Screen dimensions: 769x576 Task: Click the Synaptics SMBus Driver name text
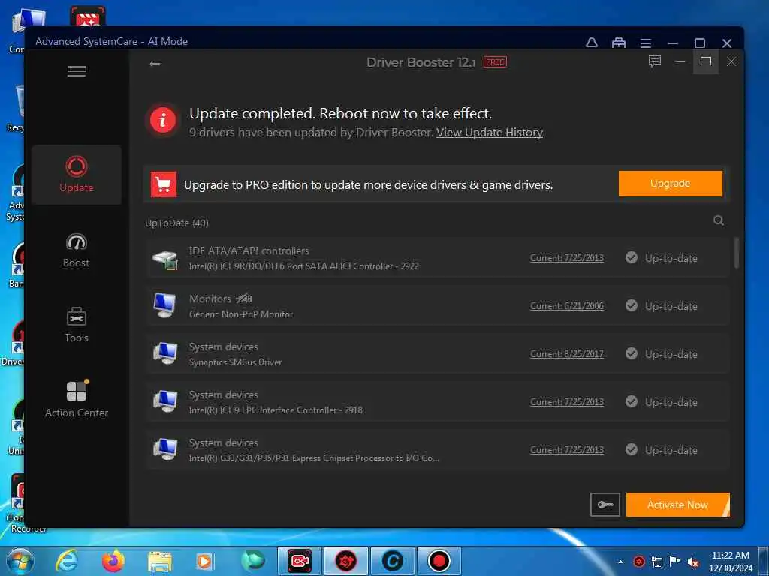point(235,362)
